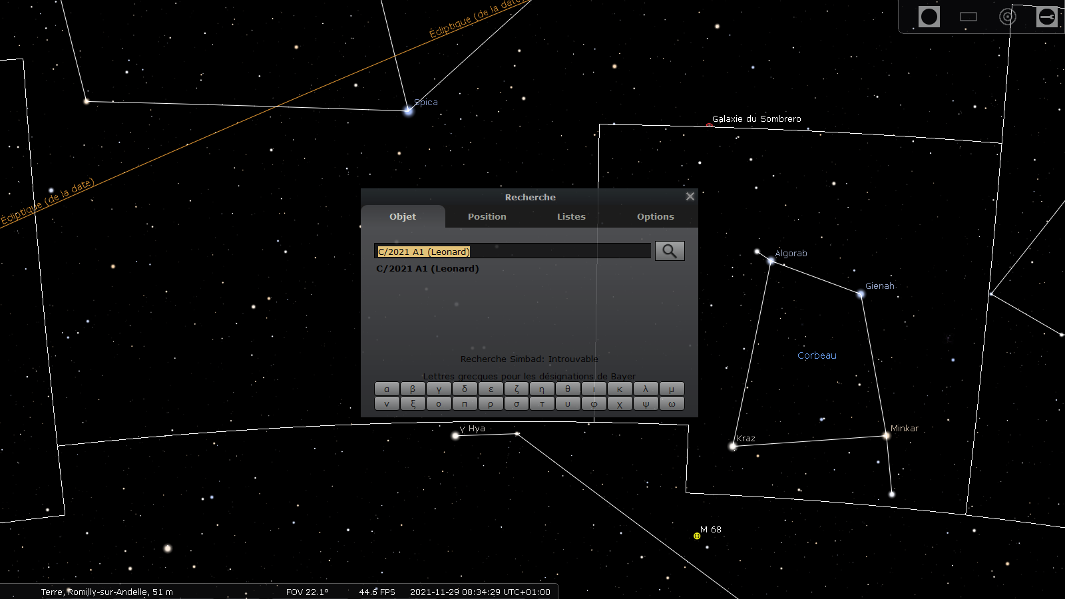
Task: Open the settings with the wrench icon
Action: (1046, 17)
